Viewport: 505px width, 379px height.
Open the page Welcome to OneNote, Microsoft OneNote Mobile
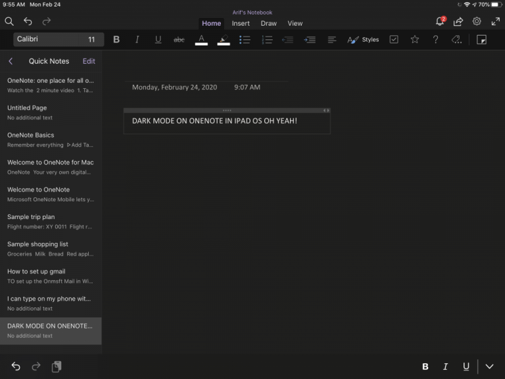click(x=51, y=194)
